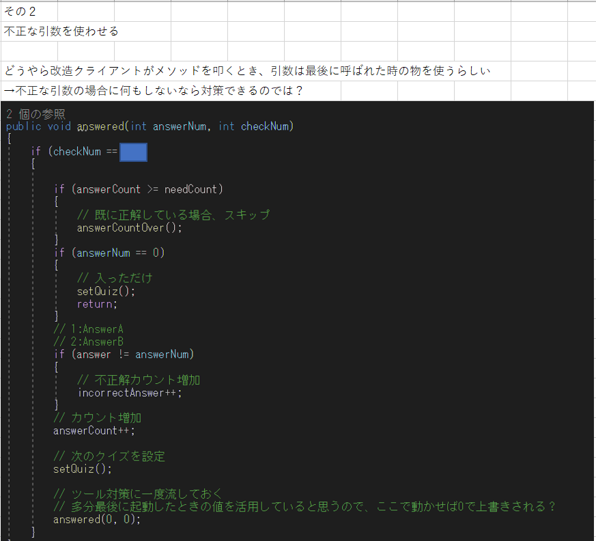Viewport: 596px width, 541px height.
Task: Click the 'setQuiz();' call below '次のクイズを設定'
Action: (x=83, y=469)
